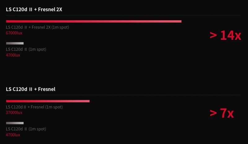Click the red '67000lux' value
Image resolution: width=248 pixels, height=144 pixels.
click(x=14, y=33)
